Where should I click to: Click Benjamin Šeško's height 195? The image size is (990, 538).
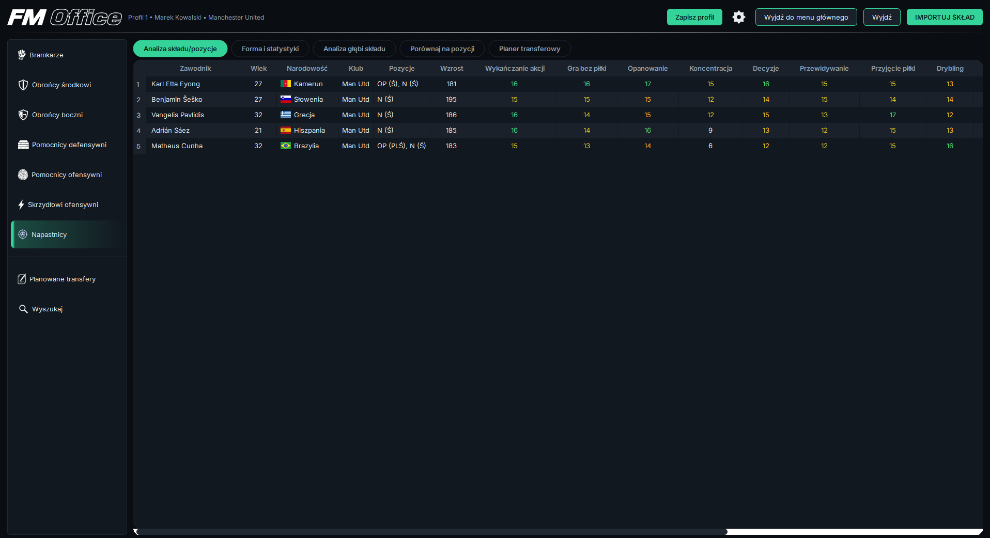[452, 99]
